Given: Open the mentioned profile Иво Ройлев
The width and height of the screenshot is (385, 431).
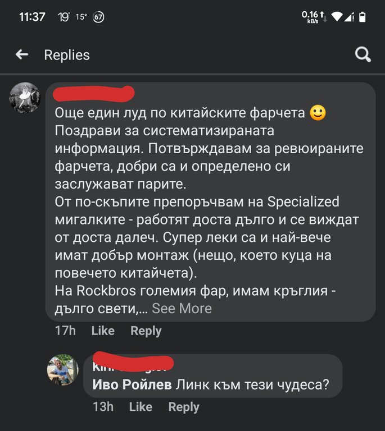Looking at the screenshot, I should 132,385.
